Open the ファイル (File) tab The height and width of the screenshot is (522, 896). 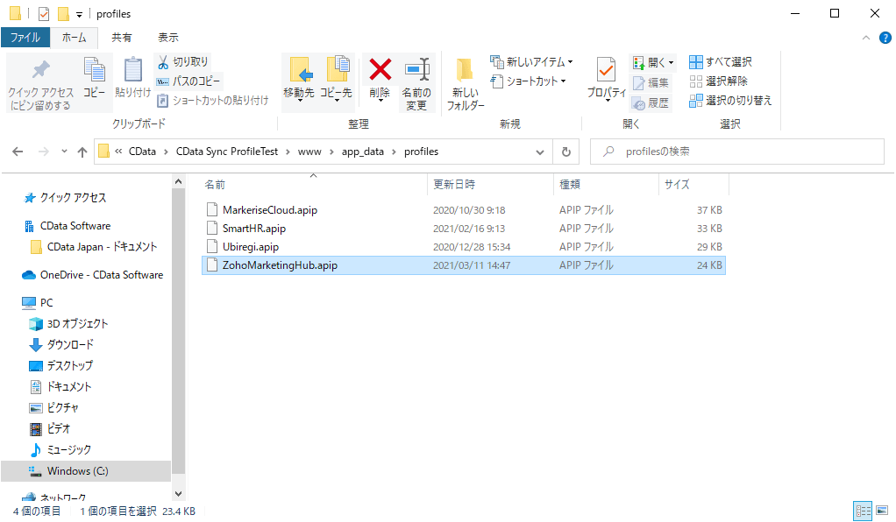click(25, 38)
